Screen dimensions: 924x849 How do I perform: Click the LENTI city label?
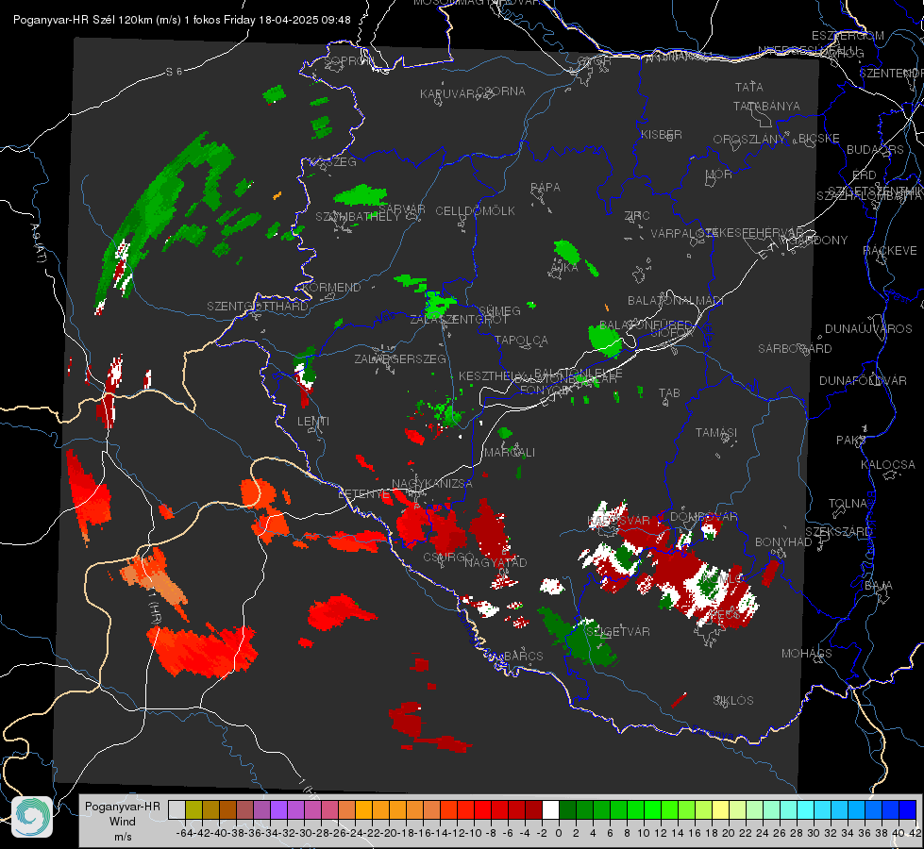click(x=313, y=422)
